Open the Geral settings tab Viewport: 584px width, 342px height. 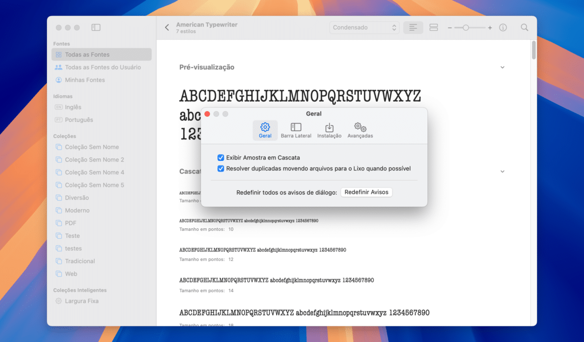265,130
